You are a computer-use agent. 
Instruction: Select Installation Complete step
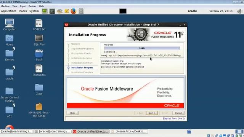click(x=82, y=72)
